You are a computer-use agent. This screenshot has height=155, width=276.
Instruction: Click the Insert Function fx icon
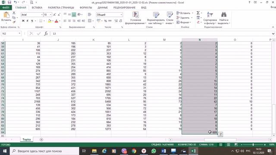46,34
